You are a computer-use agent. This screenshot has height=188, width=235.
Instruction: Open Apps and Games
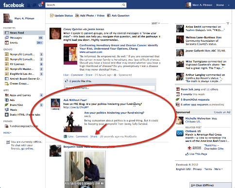[20, 95]
